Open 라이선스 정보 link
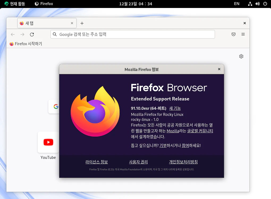 (97, 162)
